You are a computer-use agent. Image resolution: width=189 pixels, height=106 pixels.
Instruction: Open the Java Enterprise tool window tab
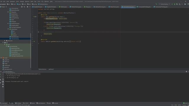click(41, 103)
